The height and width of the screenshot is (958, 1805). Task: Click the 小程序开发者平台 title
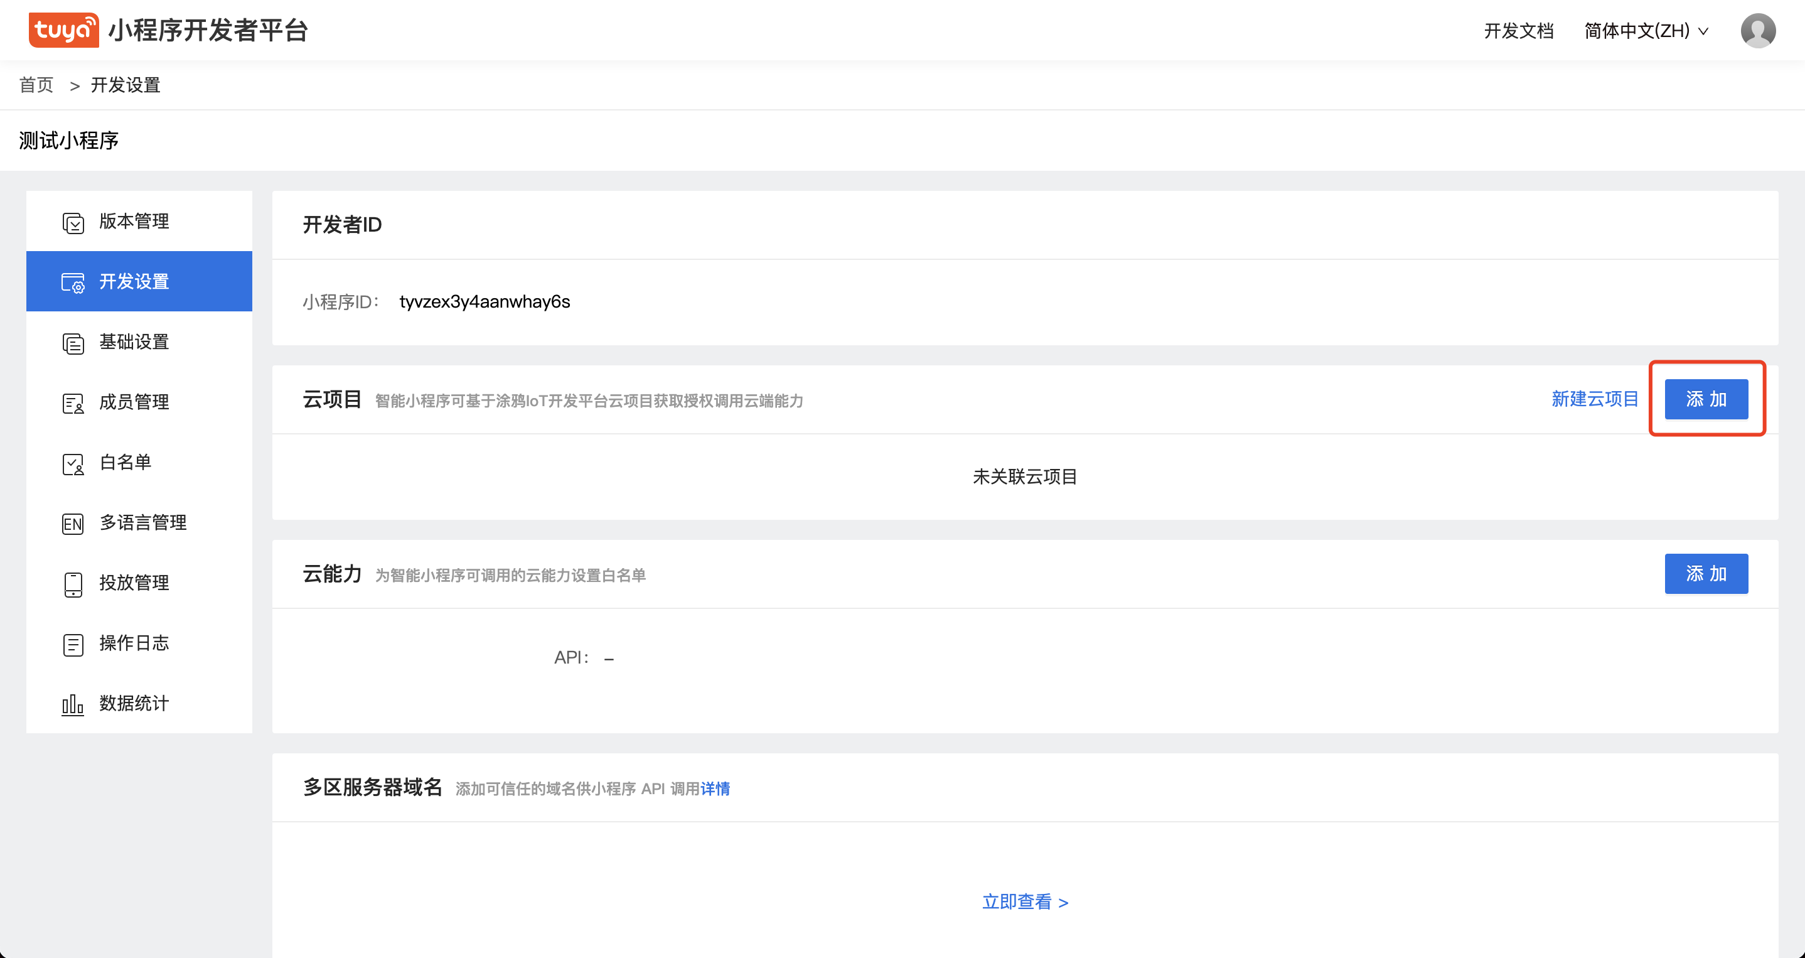(208, 30)
